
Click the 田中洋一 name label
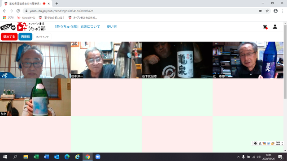(77, 76)
